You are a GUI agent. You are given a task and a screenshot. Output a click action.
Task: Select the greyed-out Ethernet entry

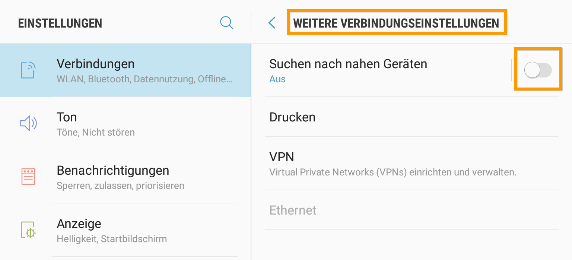[x=411, y=210]
